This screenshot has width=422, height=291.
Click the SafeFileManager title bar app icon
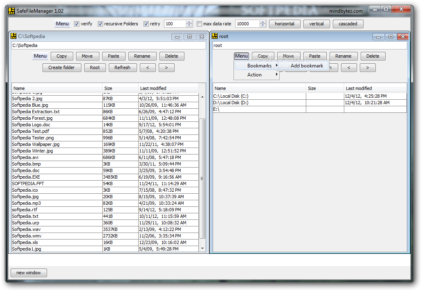(x=11, y=11)
